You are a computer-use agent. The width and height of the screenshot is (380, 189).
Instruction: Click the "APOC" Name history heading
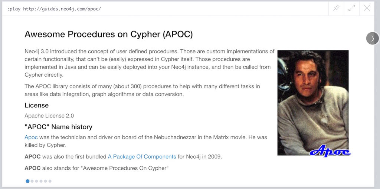pyautogui.click(x=58, y=127)
